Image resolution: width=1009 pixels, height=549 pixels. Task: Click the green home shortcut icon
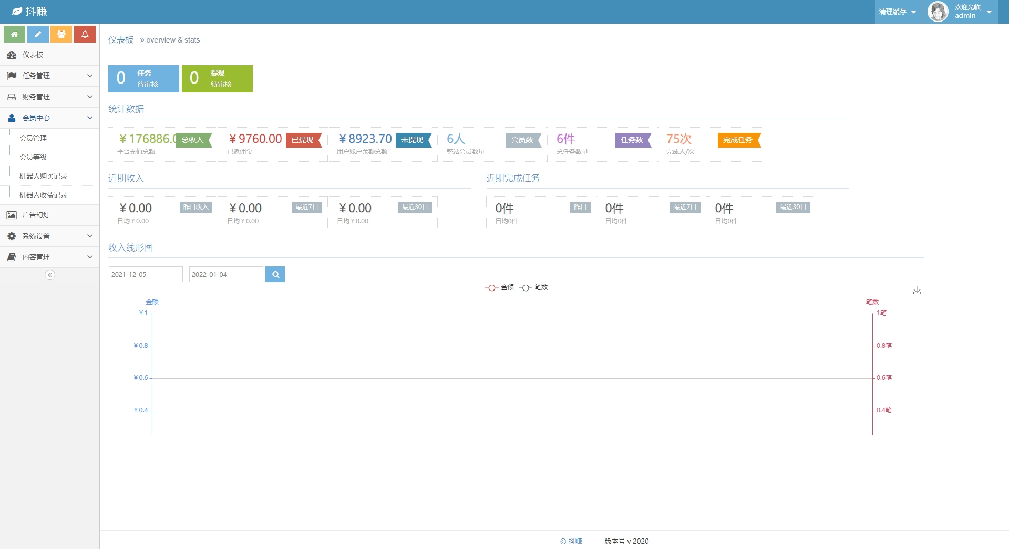pyautogui.click(x=15, y=34)
